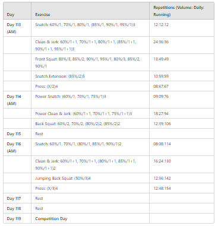This screenshot has width=215, height=226.
Task: Click the 12:48:154 repetitions value
Action: click(x=162, y=188)
